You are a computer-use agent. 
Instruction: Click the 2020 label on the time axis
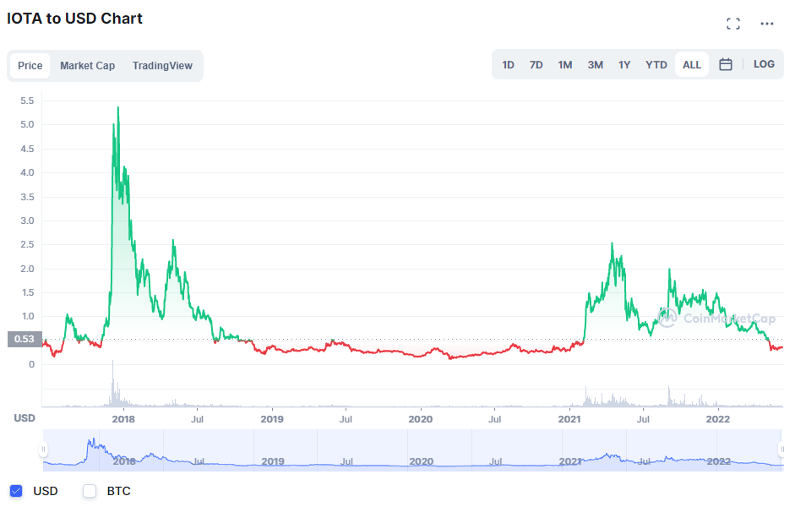(x=421, y=419)
